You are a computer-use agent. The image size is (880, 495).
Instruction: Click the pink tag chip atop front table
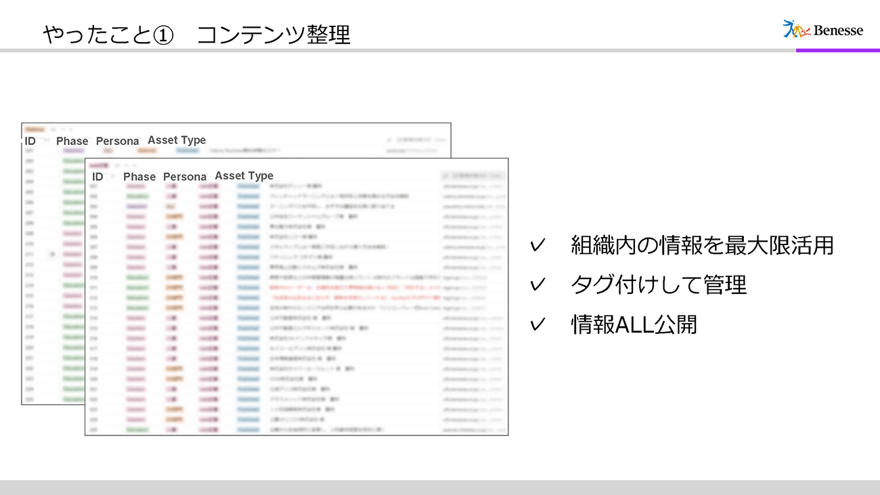point(99,165)
